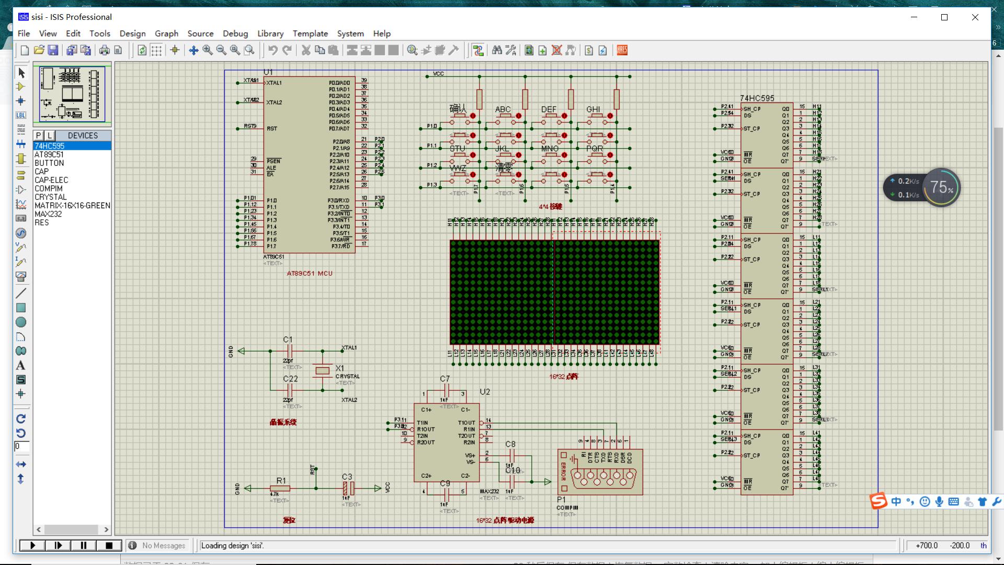
Task: Select the Component Mode tool
Action: pos(21,86)
